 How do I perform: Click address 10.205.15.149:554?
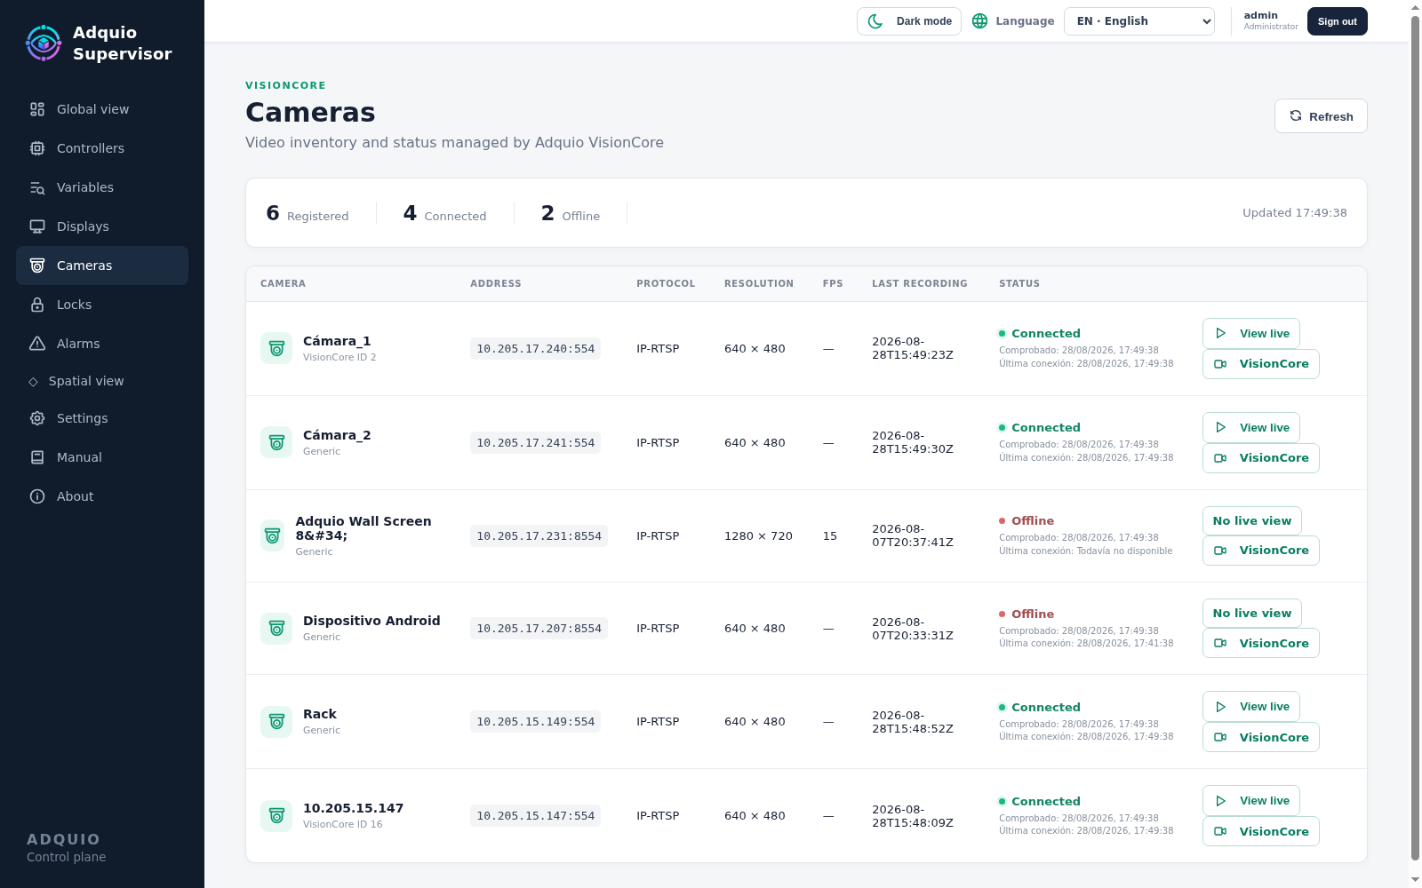tap(536, 722)
